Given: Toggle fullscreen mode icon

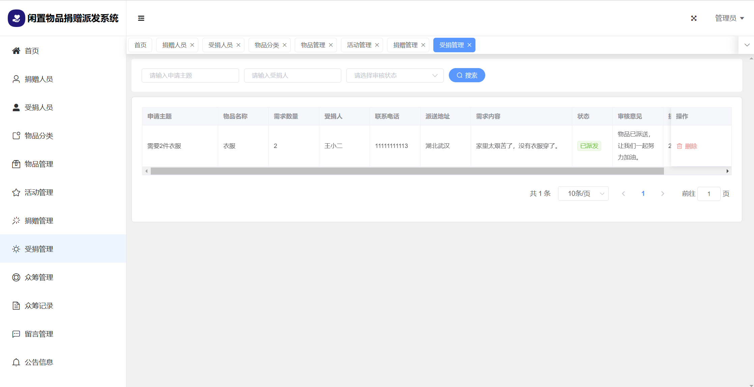Looking at the screenshot, I should 694,18.
